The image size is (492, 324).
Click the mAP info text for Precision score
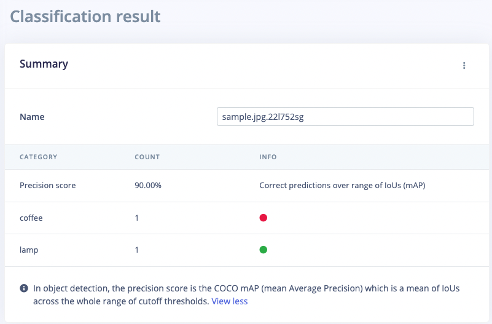[x=342, y=185]
